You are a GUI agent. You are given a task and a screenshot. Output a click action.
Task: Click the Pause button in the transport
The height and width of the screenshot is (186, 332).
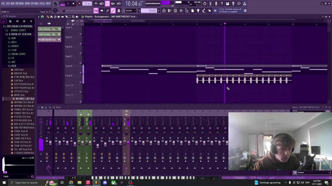pos(68,4)
